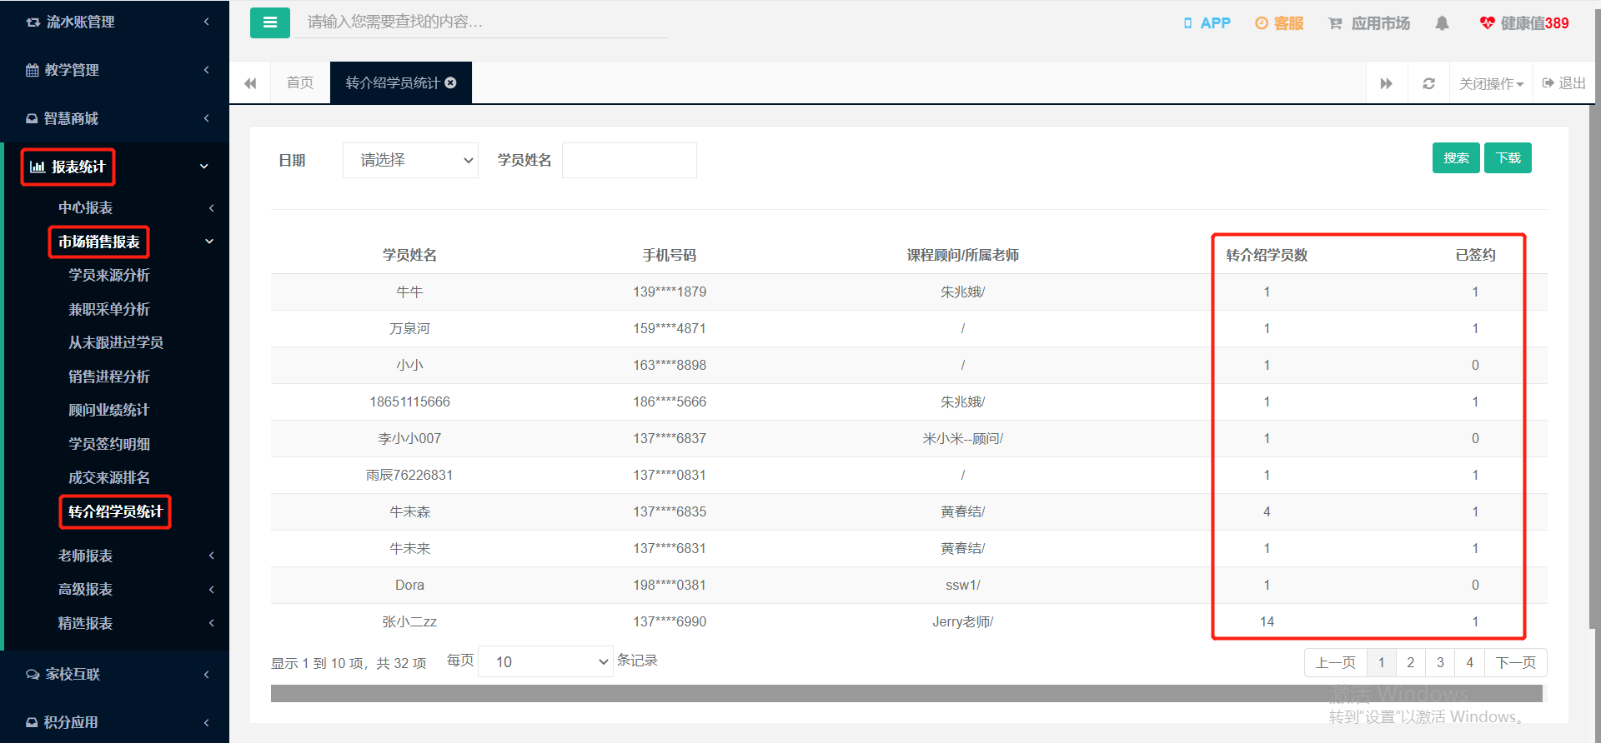Click student name 张小二zz

(x=409, y=621)
